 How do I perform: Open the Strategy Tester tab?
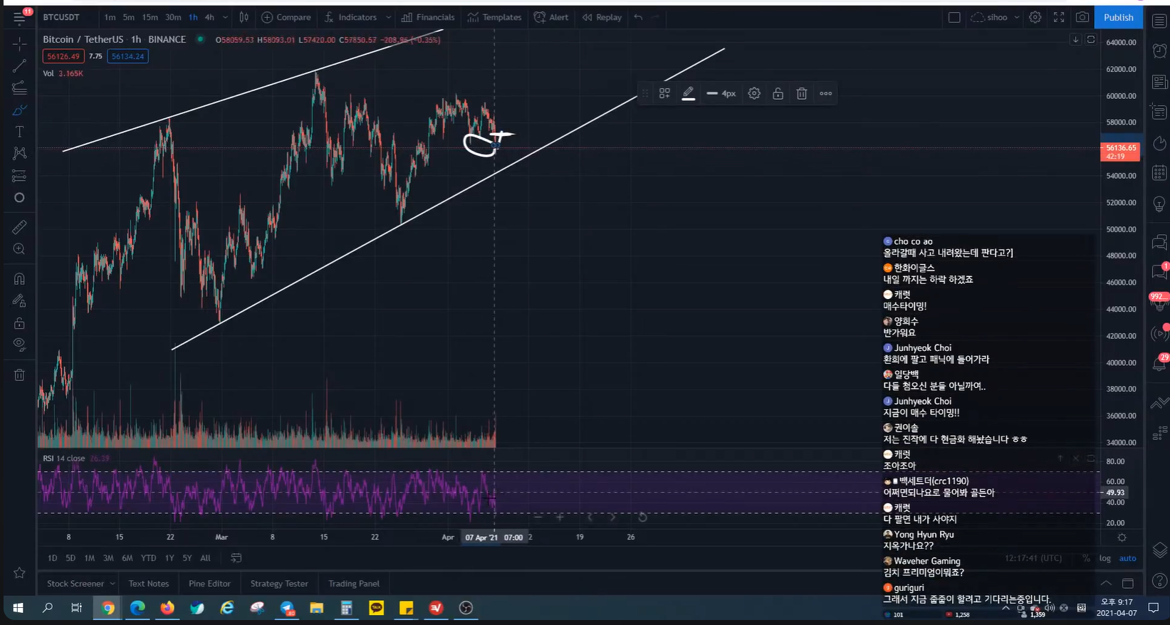coord(279,584)
